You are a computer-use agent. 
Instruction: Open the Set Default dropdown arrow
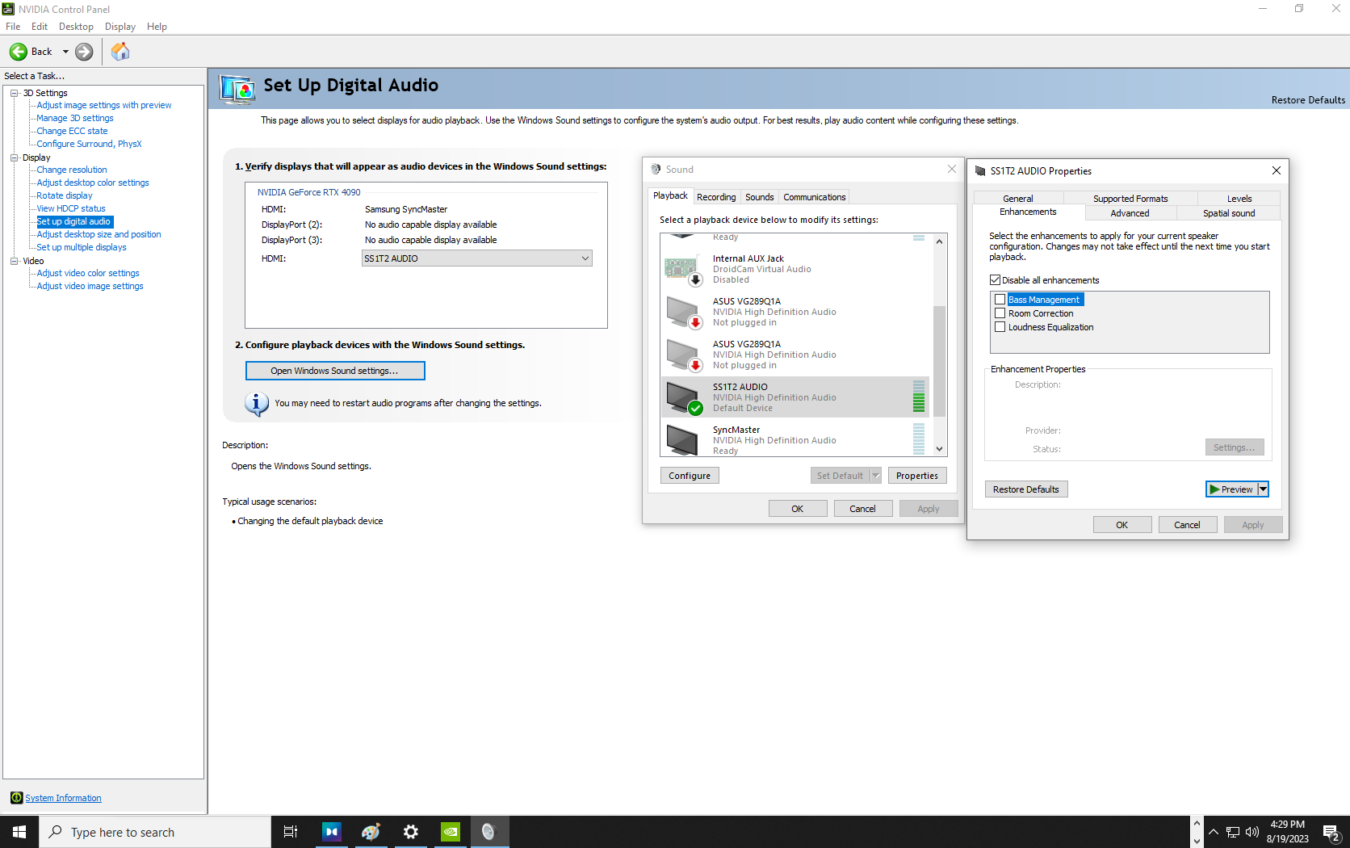(875, 476)
